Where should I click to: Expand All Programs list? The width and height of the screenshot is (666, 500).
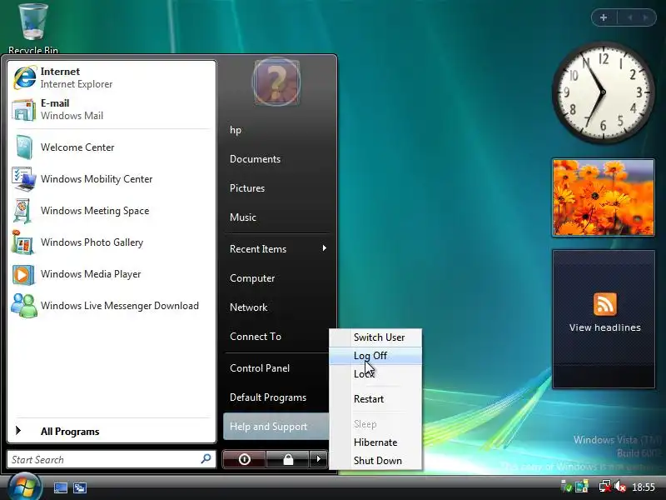click(112, 431)
